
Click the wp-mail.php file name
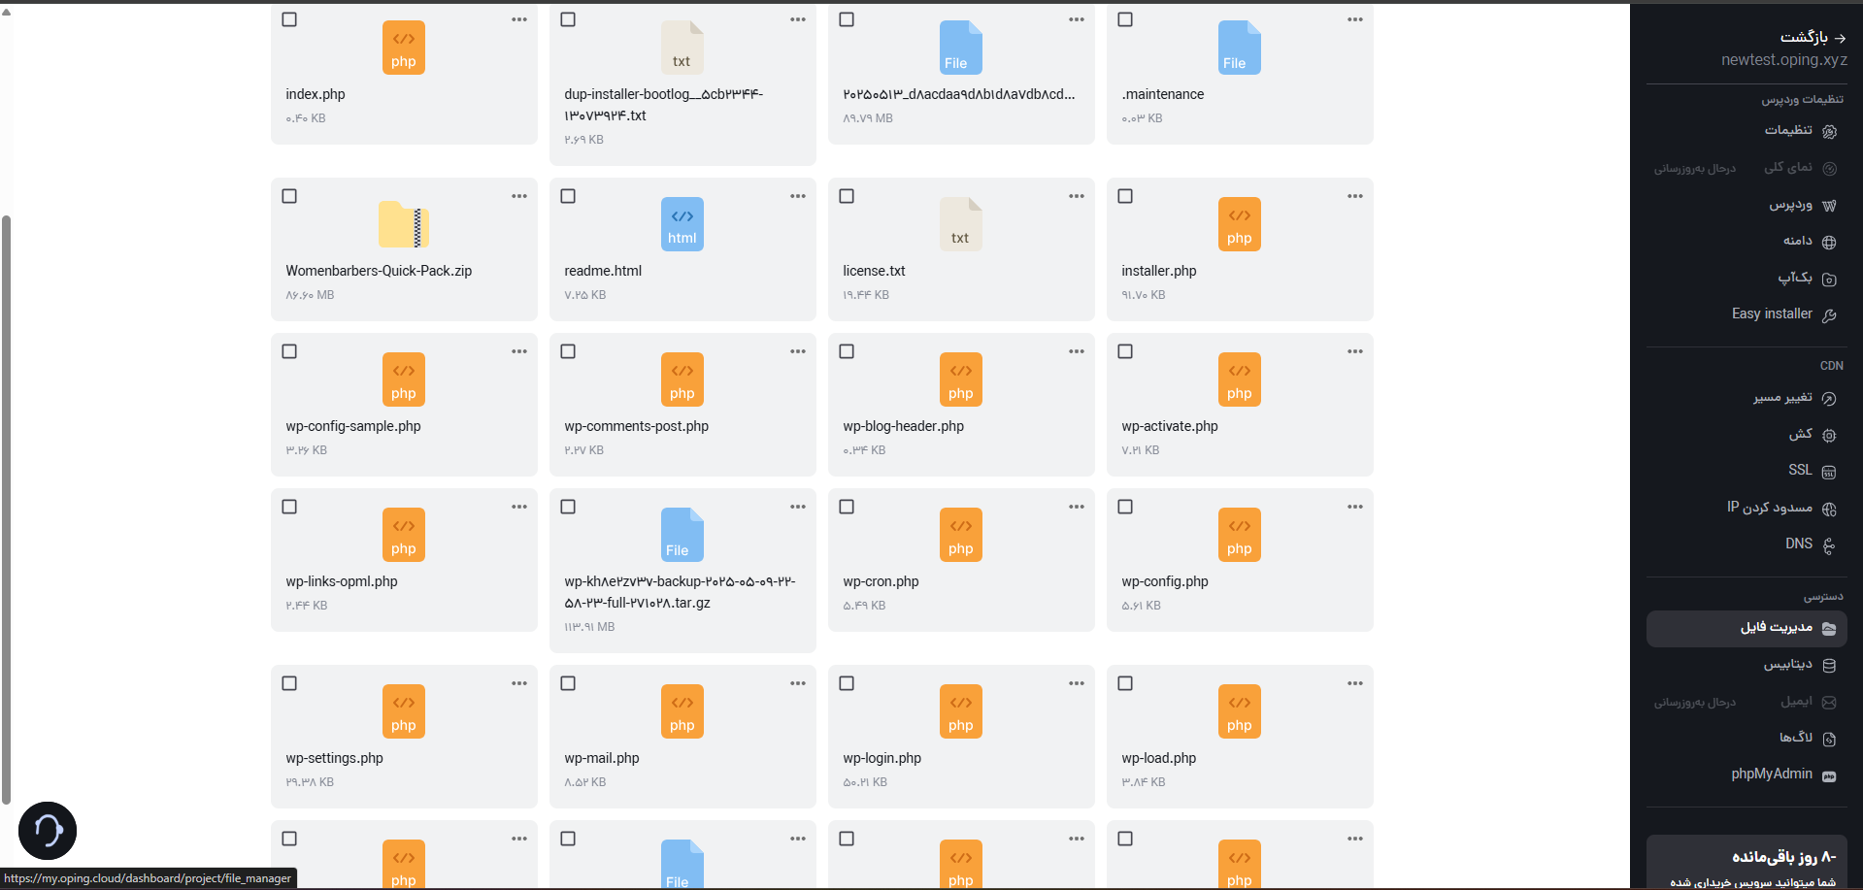tap(602, 758)
